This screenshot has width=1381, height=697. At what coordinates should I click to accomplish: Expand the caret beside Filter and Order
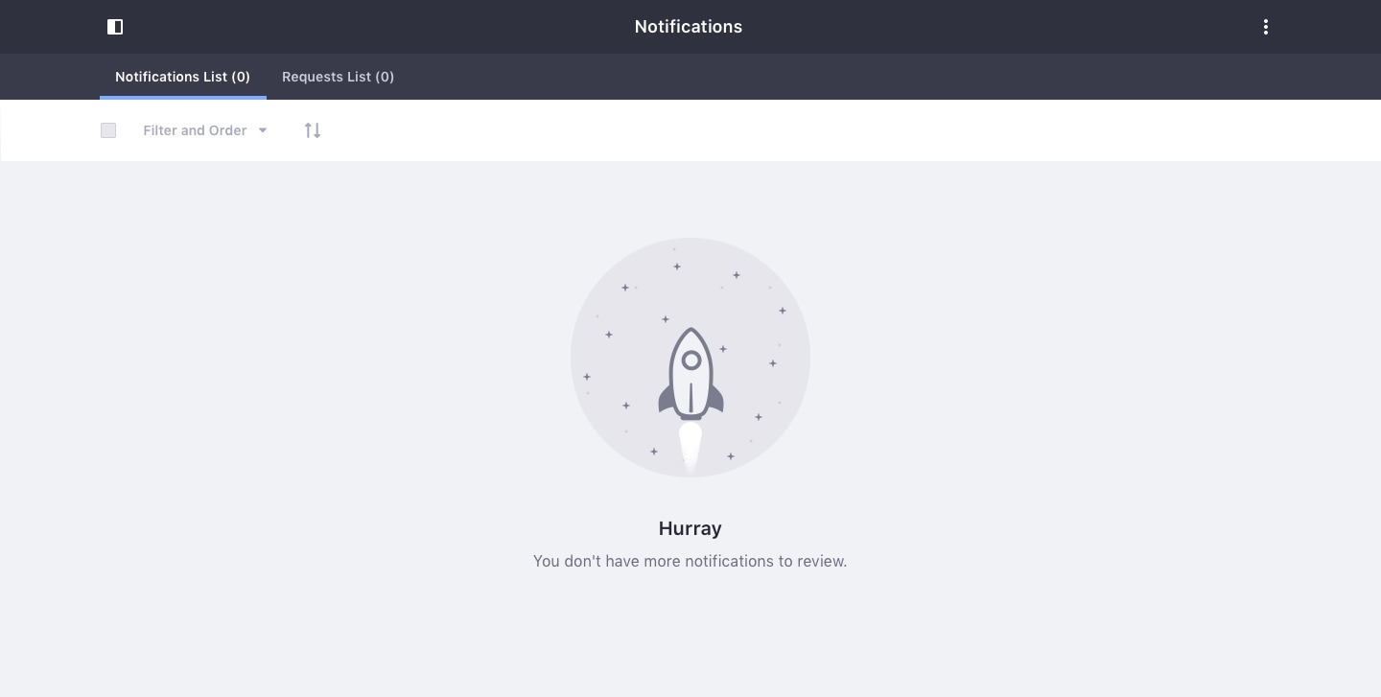point(263,130)
